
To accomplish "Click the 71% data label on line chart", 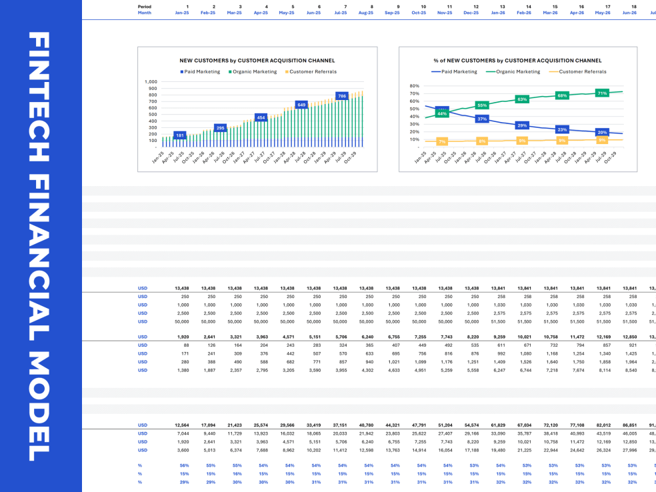I will coord(602,93).
